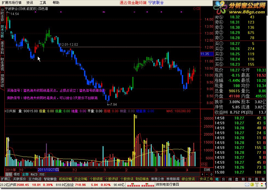This screenshot has width=268, height=190.
Task: Open the 个股研报 bottom tab
Action: [x=96, y=179]
